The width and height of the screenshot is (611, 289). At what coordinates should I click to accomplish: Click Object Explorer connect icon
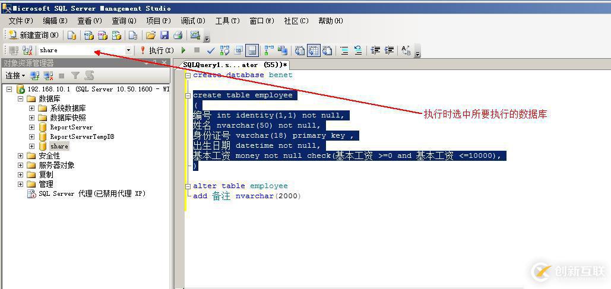pyautogui.click(x=34, y=75)
